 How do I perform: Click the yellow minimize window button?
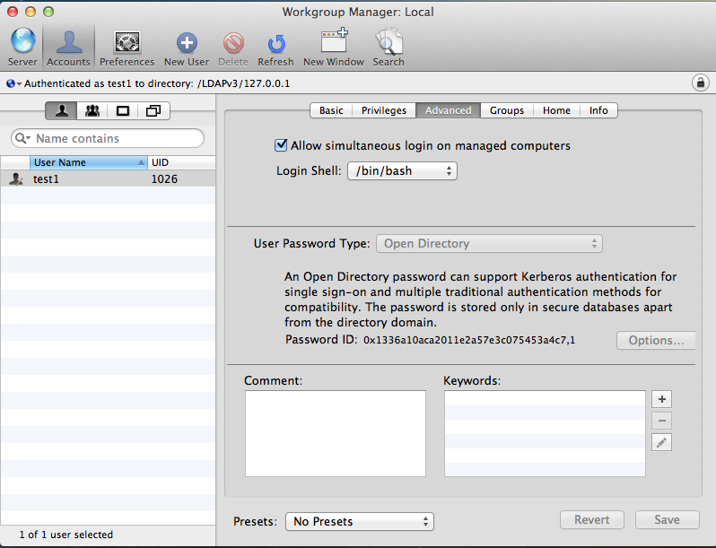[x=31, y=12]
